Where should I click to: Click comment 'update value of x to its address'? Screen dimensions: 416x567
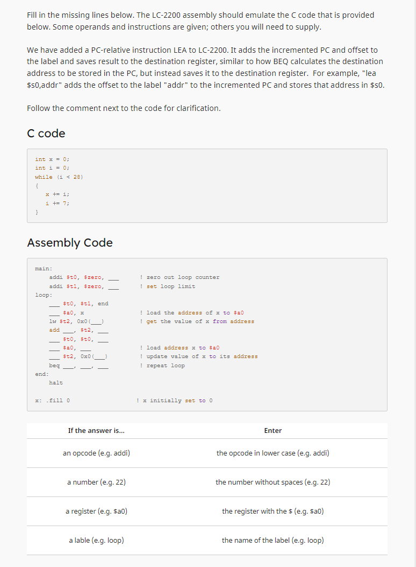click(x=199, y=356)
